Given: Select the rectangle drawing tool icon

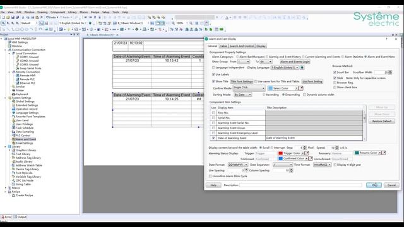Looking at the screenshot, I should tap(17, 30).
